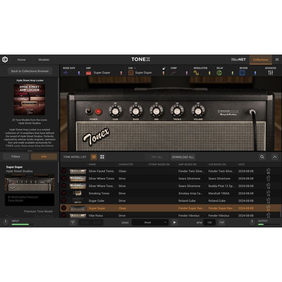Click the amp Bass knob

136,111
